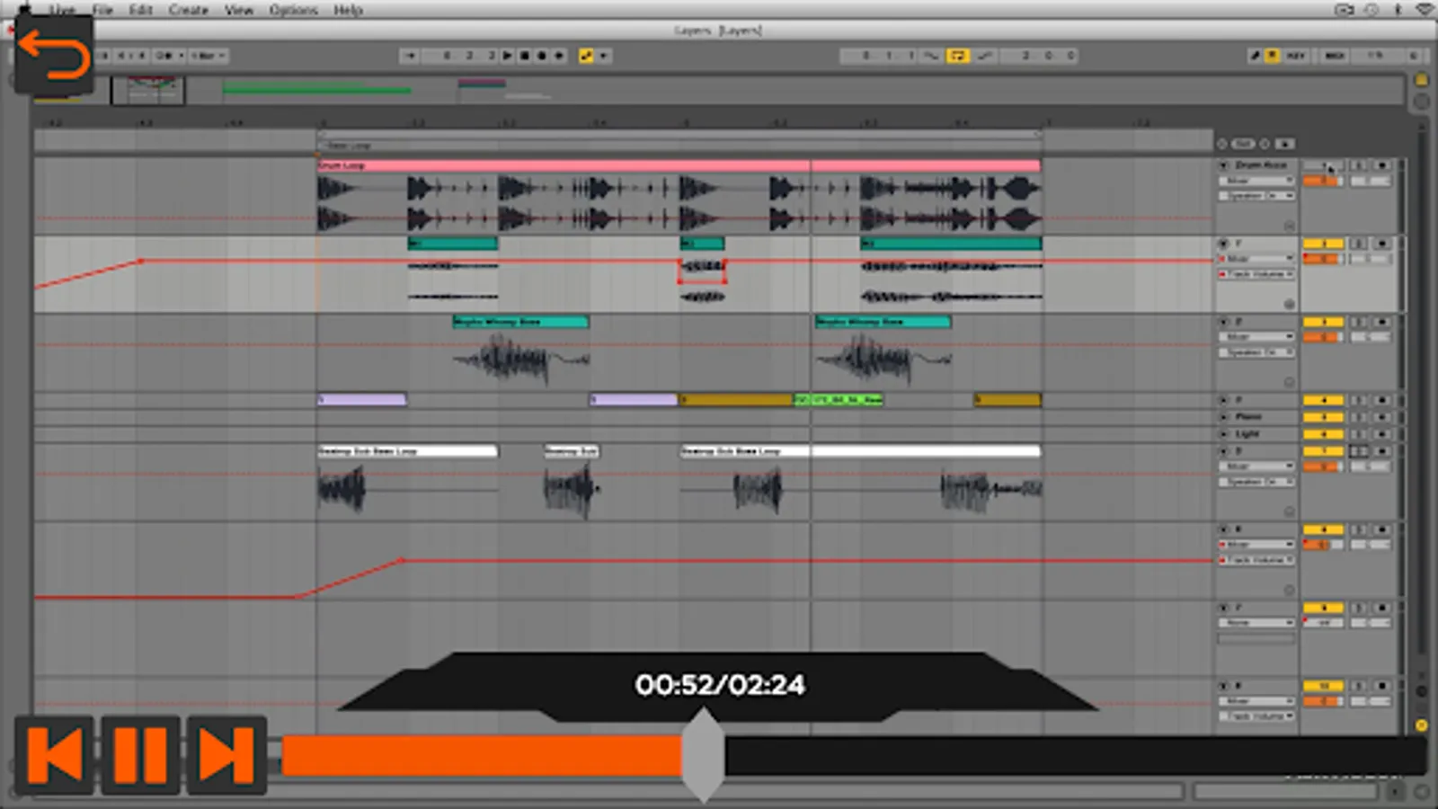Screen dimensions: 1438x809
Task: Toggle the yellow Loop switch
Action: click(x=958, y=56)
